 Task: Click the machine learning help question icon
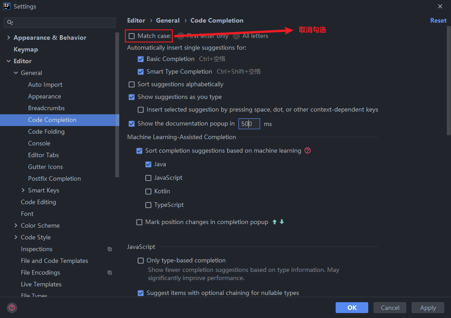point(308,150)
